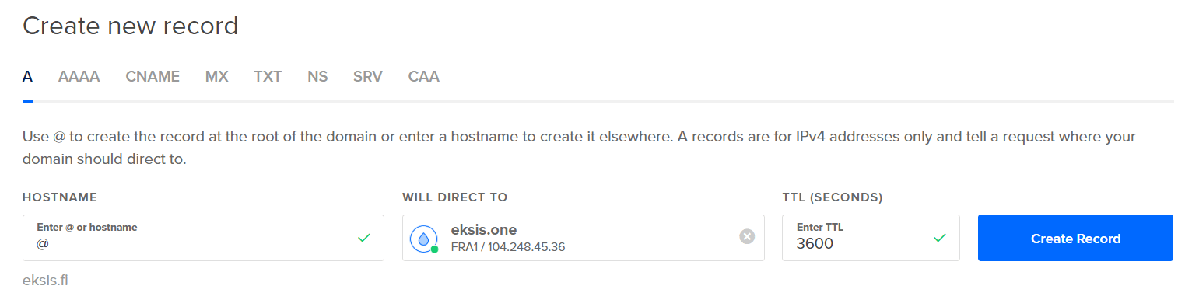Select the SRV record tab
Viewport: 1192px width, 300px height.
pos(368,77)
